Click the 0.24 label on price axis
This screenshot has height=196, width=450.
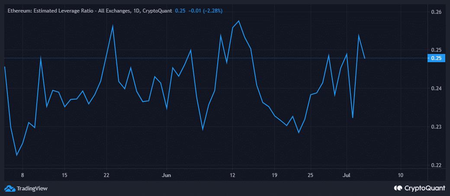pyautogui.click(x=436, y=89)
